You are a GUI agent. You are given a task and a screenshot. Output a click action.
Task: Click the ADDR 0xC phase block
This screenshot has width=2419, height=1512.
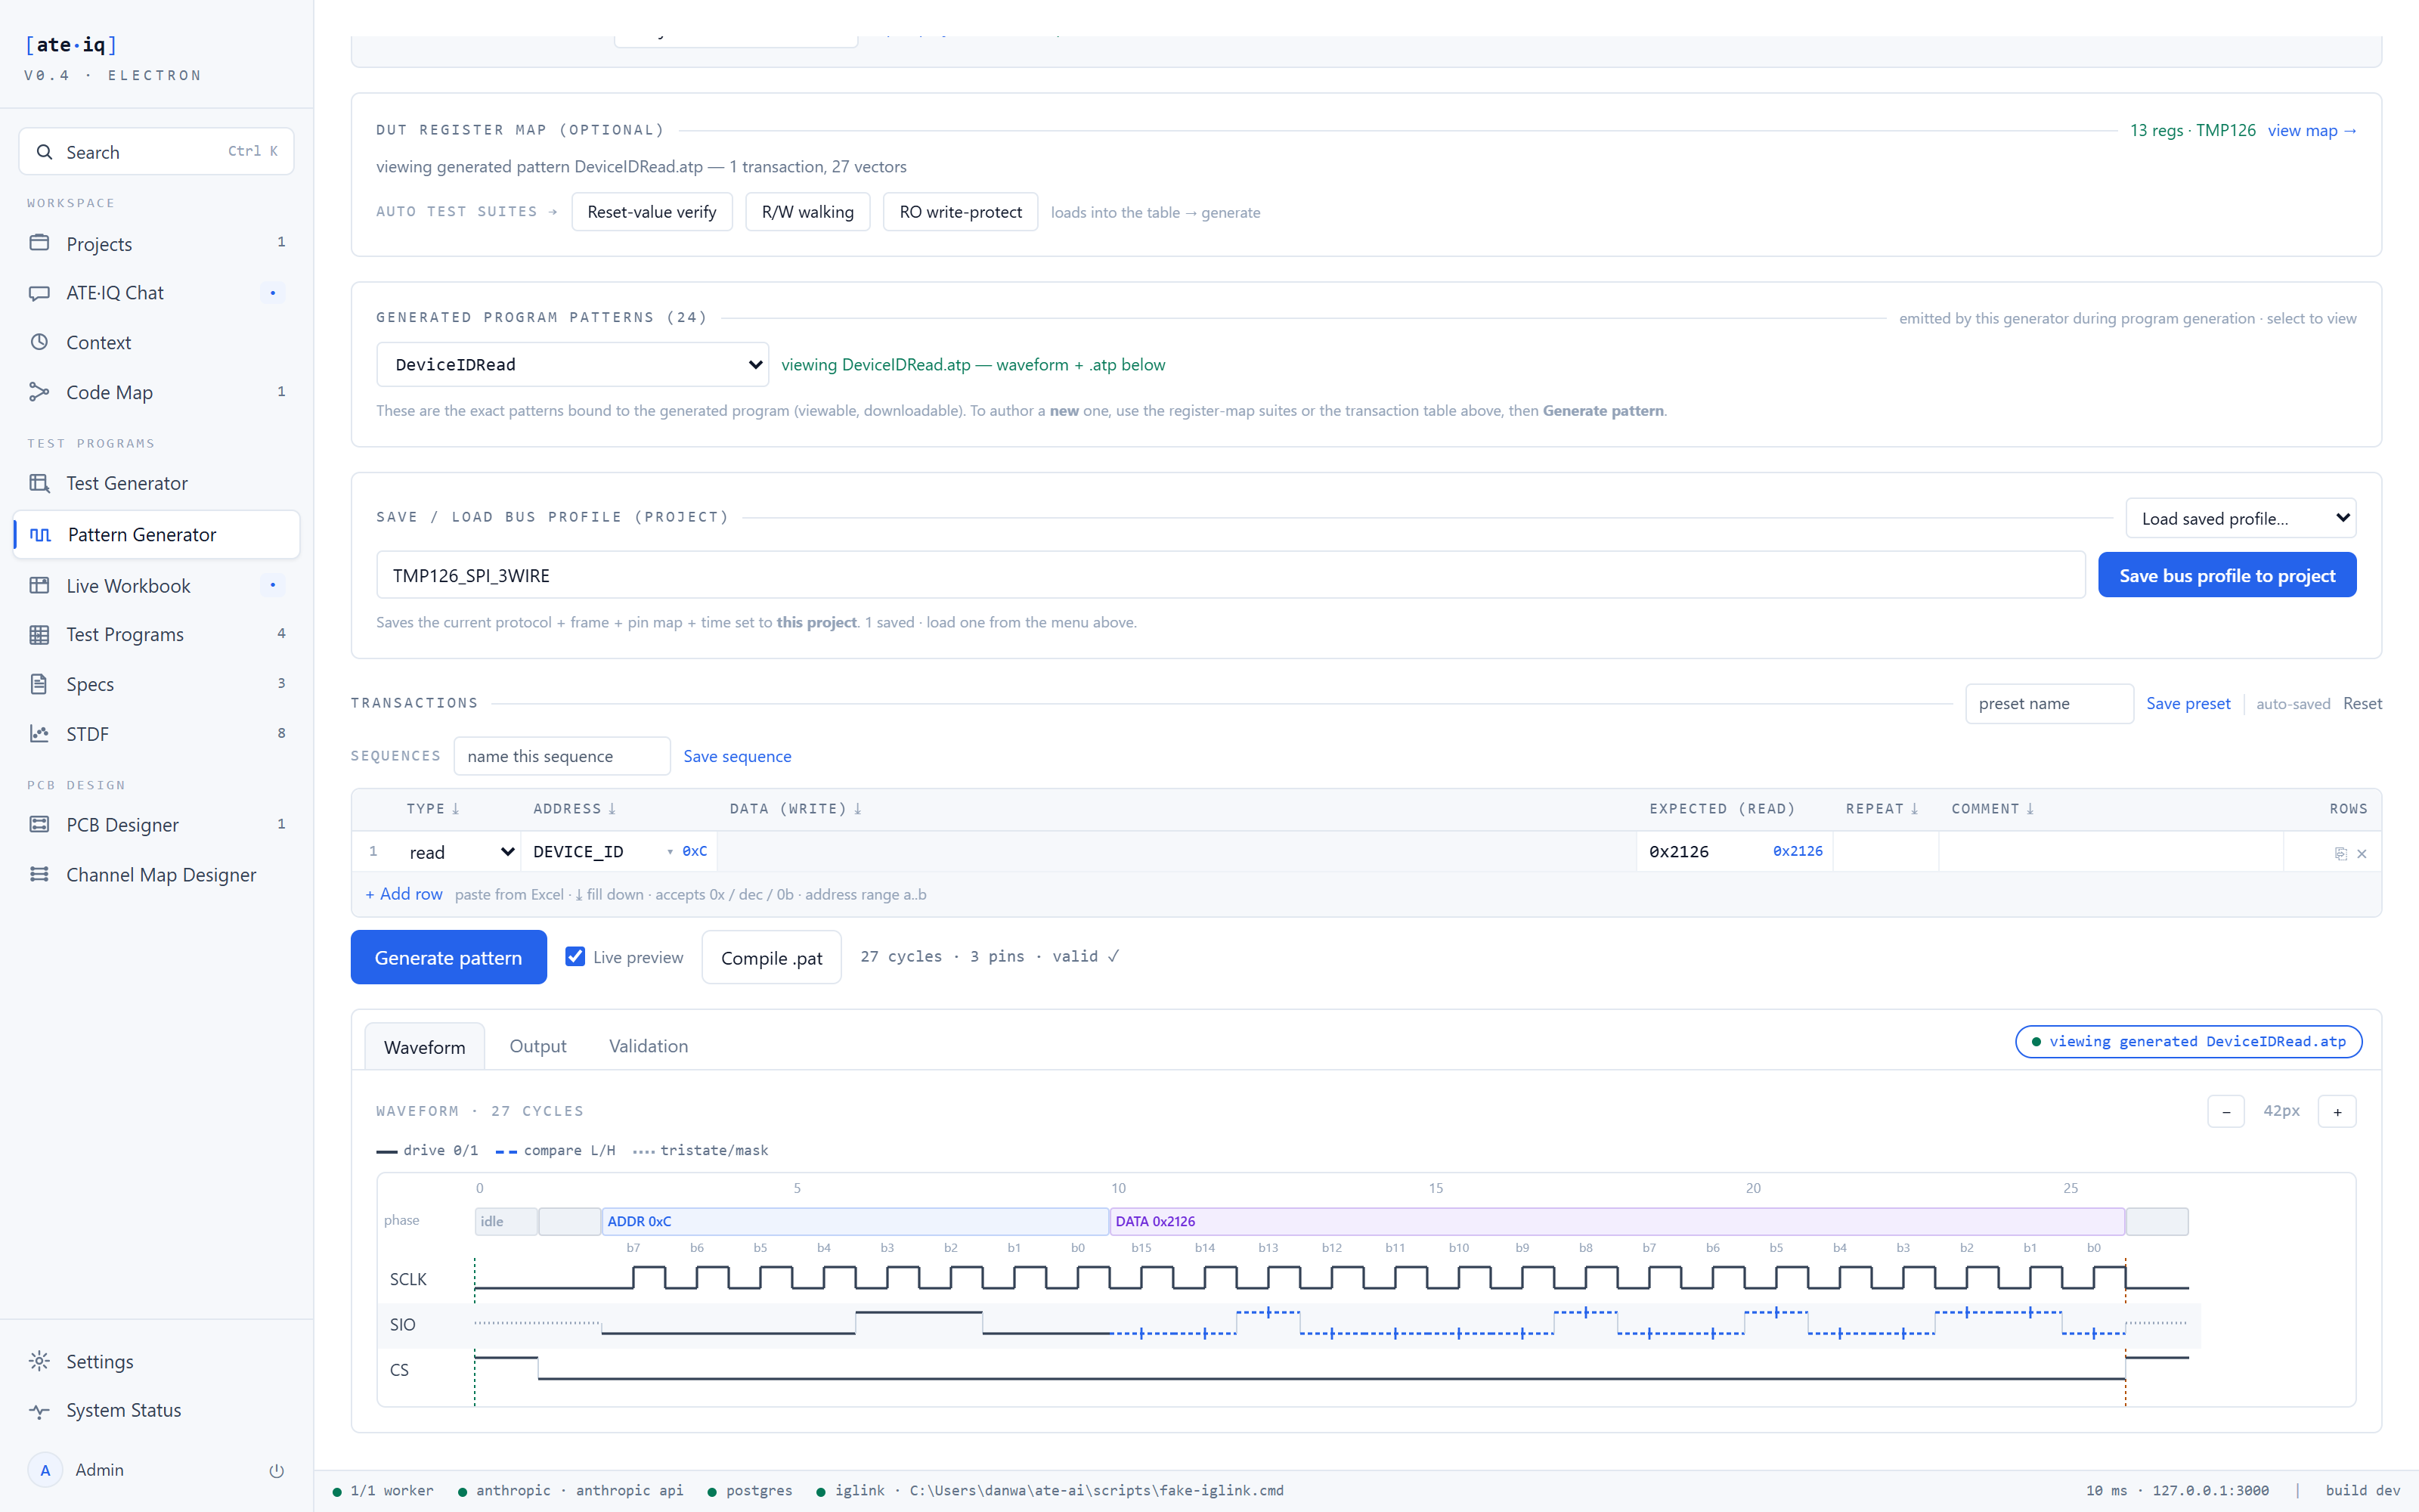point(856,1221)
